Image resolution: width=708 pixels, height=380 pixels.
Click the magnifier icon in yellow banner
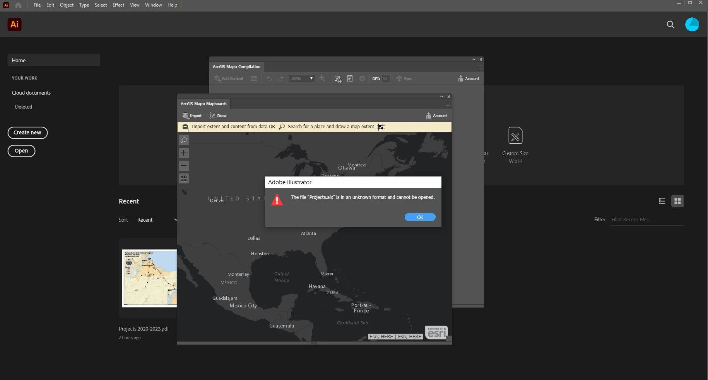pyautogui.click(x=282, y=127)
